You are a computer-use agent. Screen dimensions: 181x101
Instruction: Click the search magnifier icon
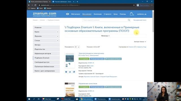[129, 20]
